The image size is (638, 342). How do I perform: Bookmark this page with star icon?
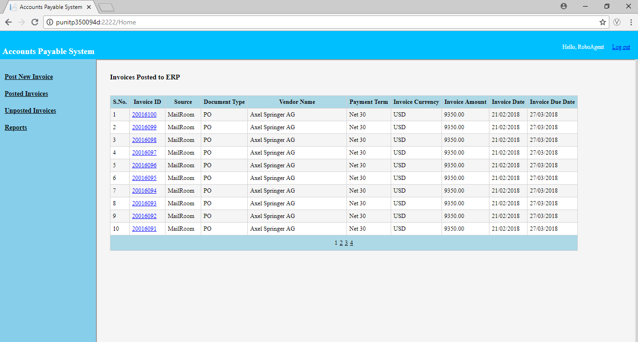click(x=602, y=22)
